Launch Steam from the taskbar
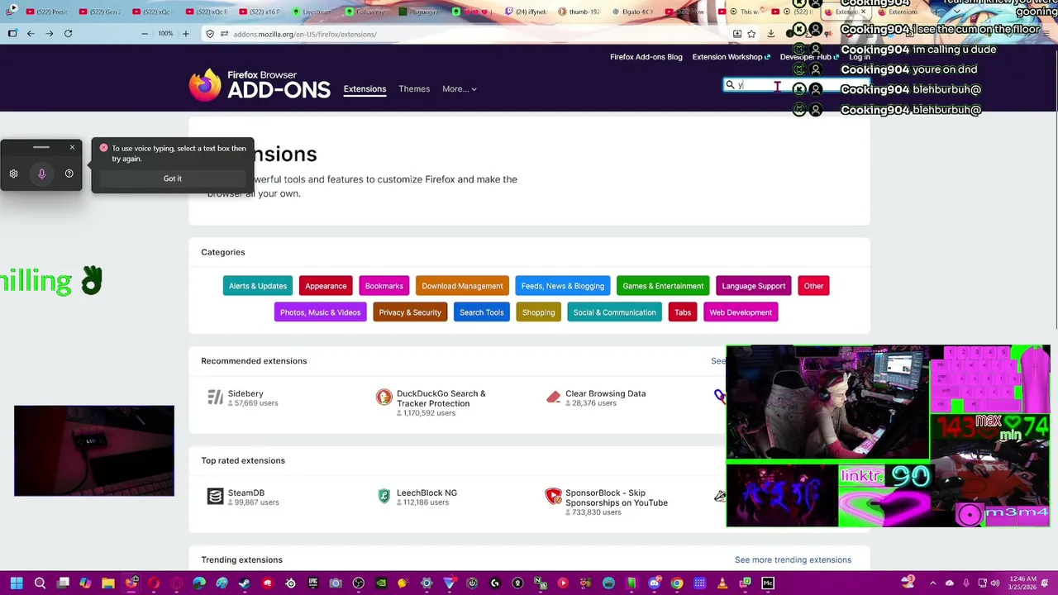 [x=244, y=583]
